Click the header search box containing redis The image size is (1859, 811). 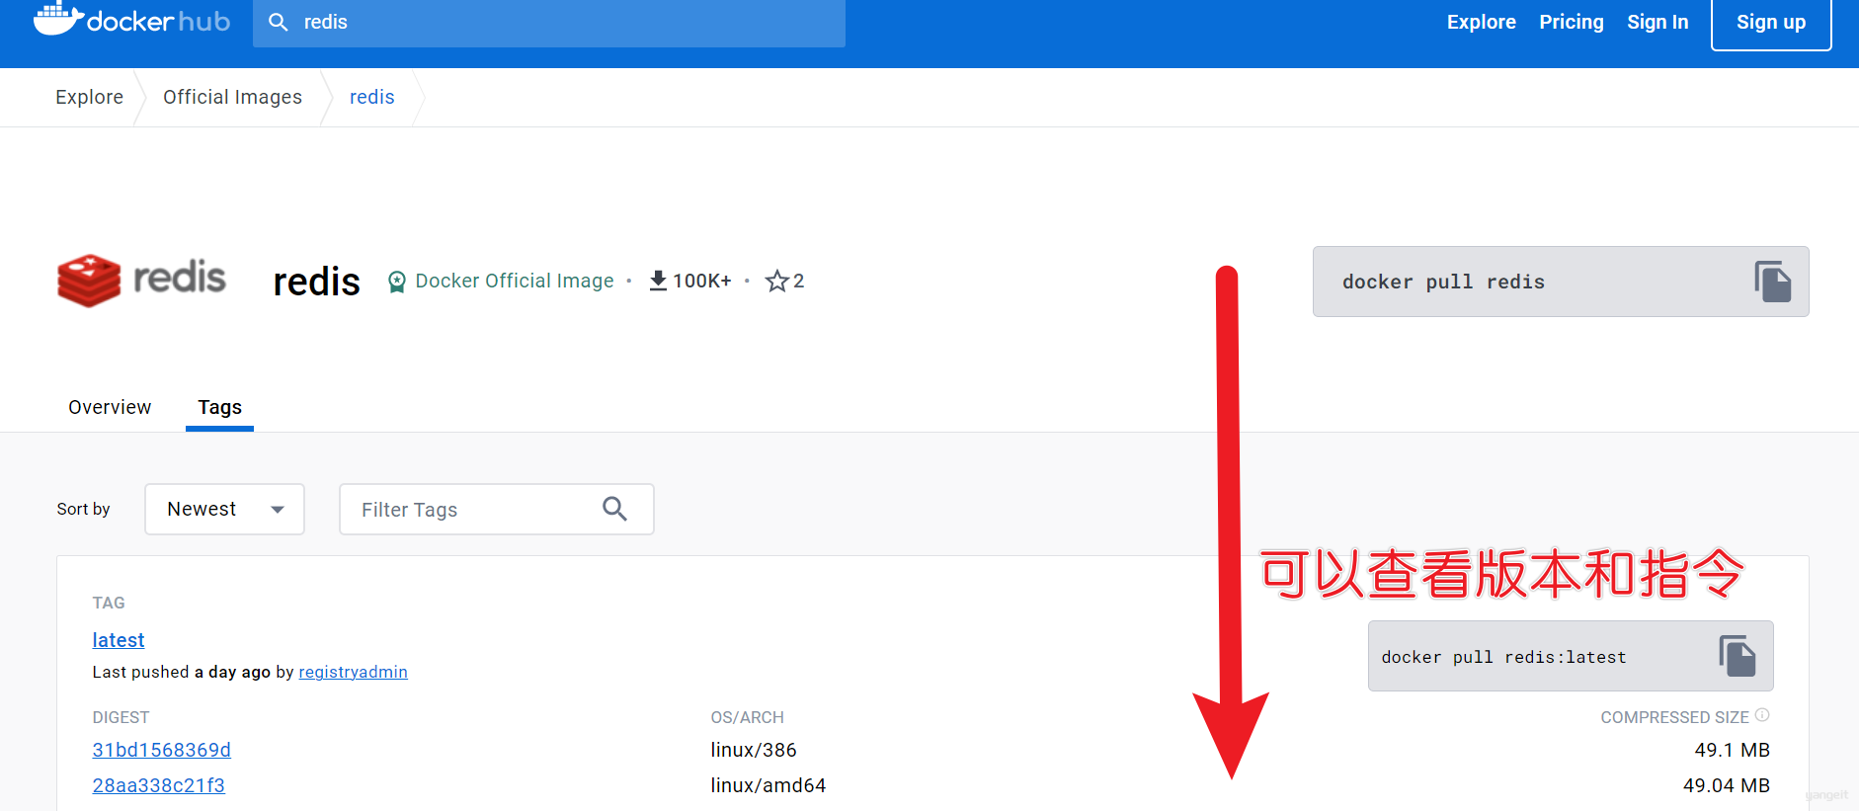pyautogui.click(x=549, y=22)
